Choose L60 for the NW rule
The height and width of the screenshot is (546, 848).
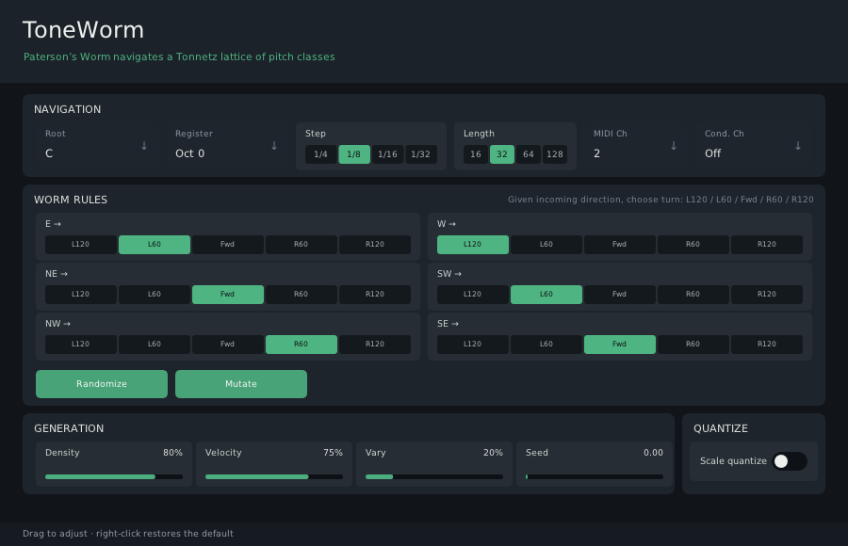(x=155, y=344)
